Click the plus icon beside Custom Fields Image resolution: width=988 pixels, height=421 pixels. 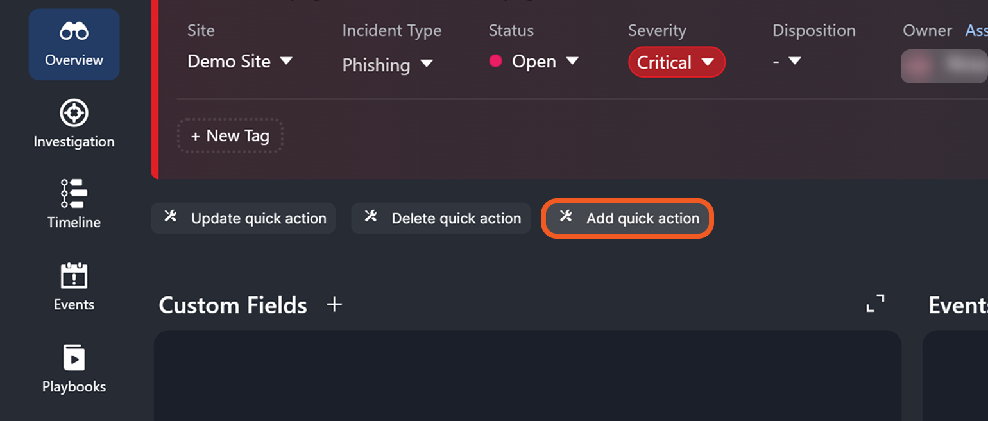coord(334,305)
